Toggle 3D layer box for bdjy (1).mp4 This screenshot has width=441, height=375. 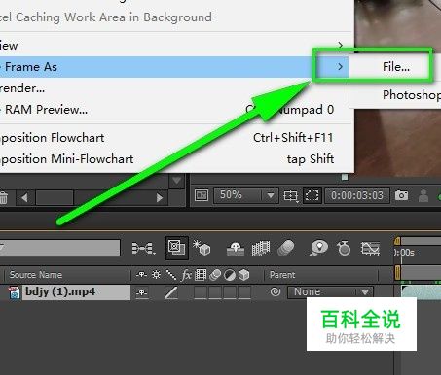click(x=244, y=292)
